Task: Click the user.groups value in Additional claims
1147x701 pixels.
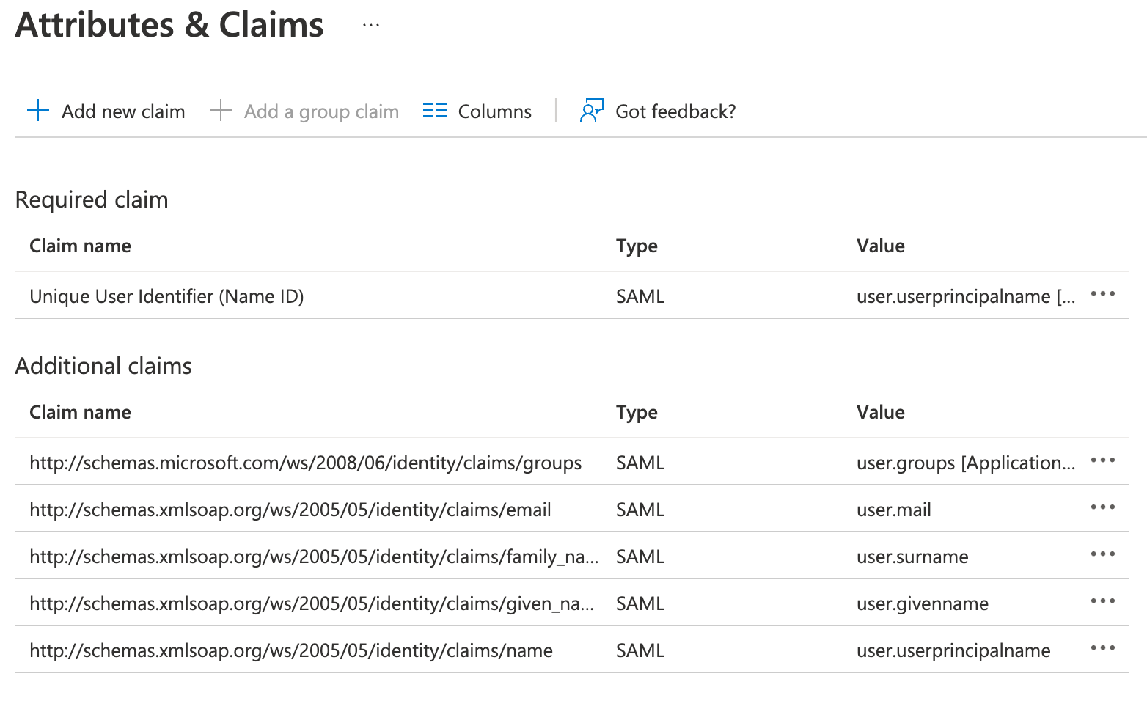Action: [x=965, y=462]
